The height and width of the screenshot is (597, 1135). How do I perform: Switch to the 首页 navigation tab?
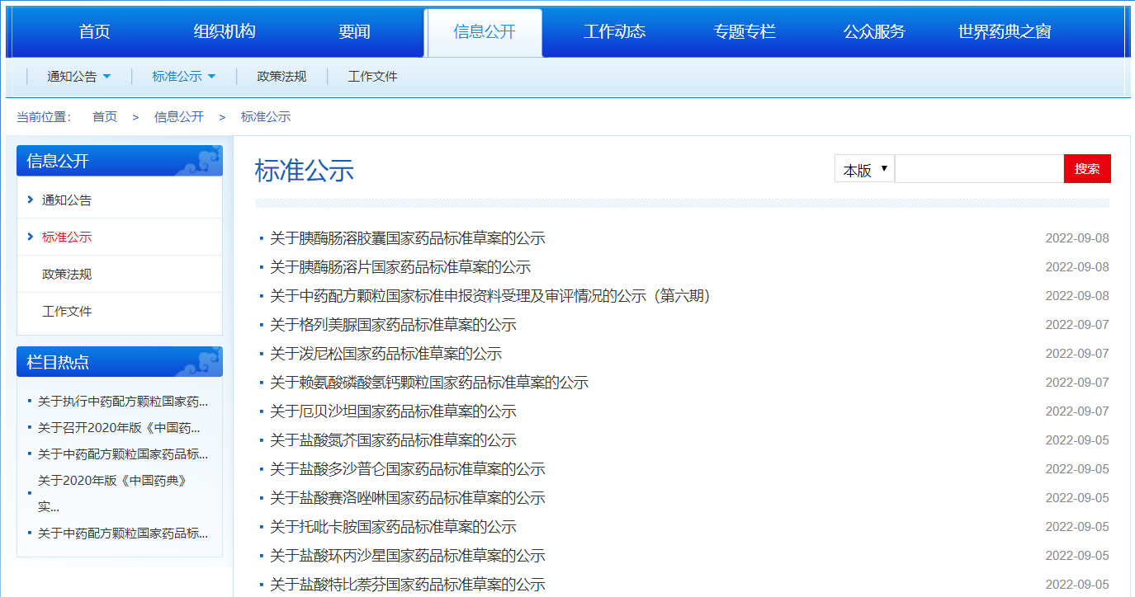[94, 32]
